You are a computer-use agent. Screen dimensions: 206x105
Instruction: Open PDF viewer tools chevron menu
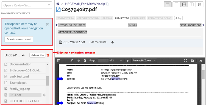201,61
